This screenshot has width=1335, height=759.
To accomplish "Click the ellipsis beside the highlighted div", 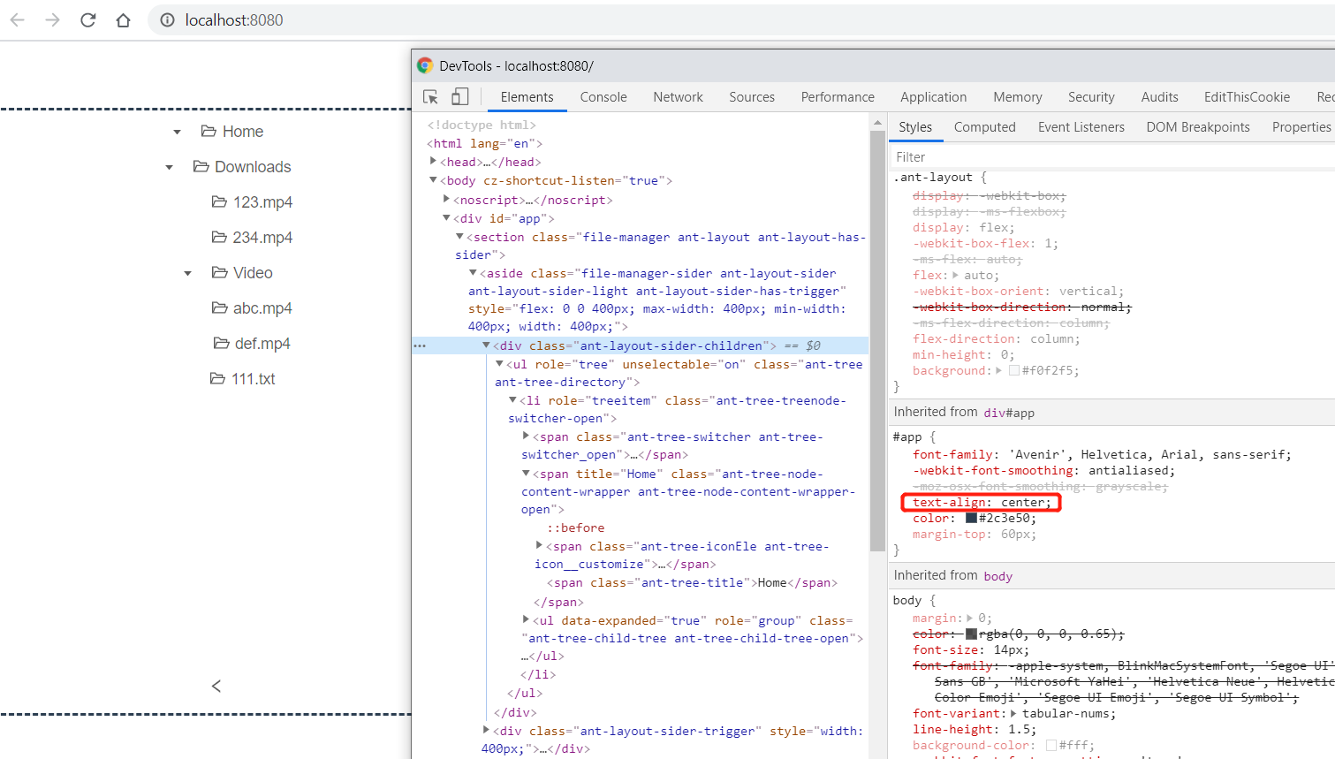I will [418, 345].
